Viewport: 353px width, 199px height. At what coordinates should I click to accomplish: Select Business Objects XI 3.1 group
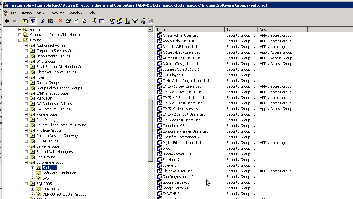(x=181, y=69)
